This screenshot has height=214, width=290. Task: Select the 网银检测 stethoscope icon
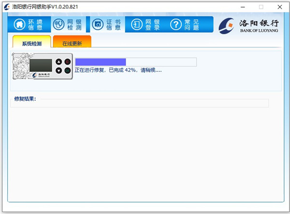point(58,25)
